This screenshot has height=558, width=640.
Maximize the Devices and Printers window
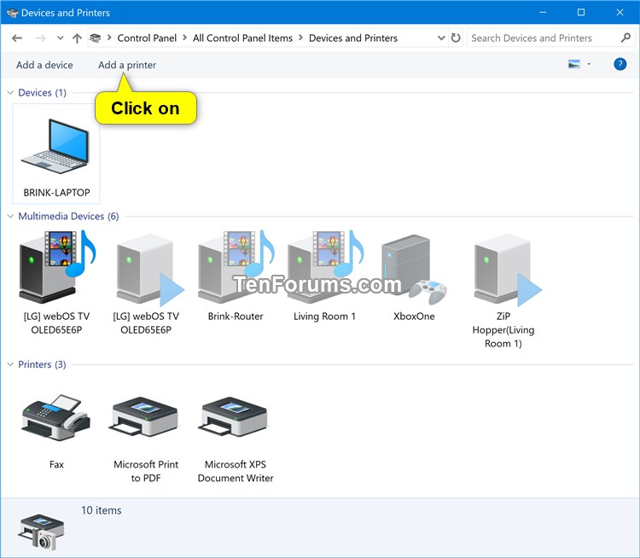click(581, 13)
